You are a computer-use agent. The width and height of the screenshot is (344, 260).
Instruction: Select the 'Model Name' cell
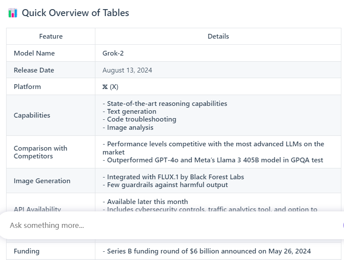click(x=51, y=53)
